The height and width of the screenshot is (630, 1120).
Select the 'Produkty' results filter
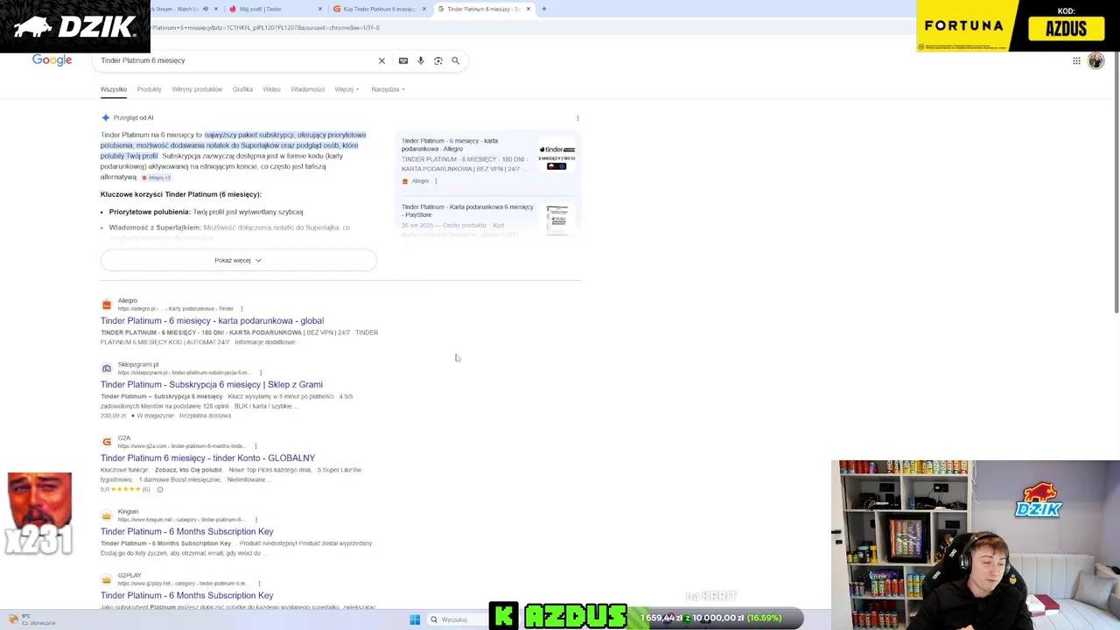coord(149,89)
